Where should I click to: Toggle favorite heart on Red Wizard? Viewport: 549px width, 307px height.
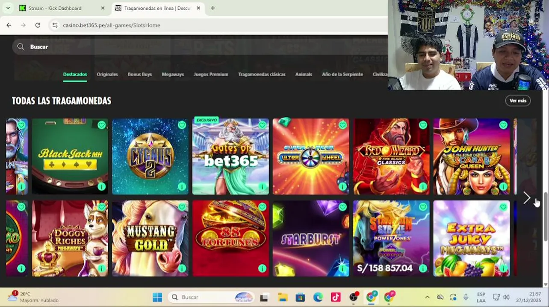(x=423, y=125)
